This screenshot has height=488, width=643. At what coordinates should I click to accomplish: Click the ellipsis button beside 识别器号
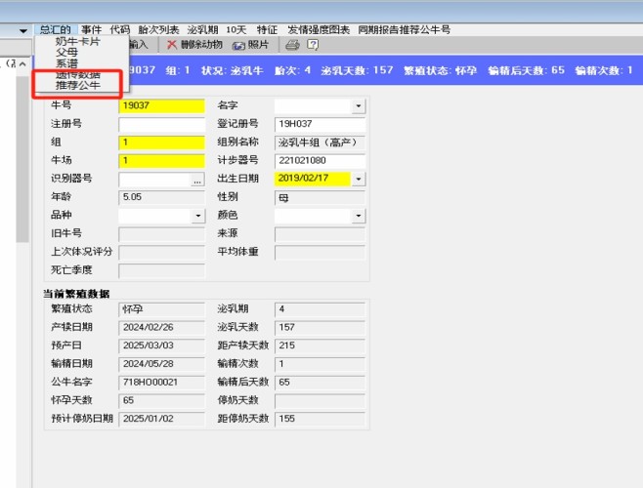tap(197, 180)
